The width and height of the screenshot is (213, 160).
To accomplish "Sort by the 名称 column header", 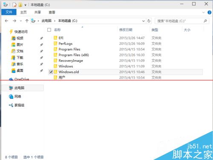I will (x=58, y=30).
